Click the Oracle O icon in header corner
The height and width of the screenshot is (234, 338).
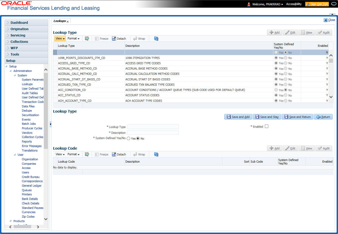(334, 4)
